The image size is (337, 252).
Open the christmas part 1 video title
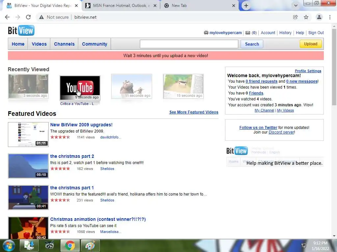point(72,188)
